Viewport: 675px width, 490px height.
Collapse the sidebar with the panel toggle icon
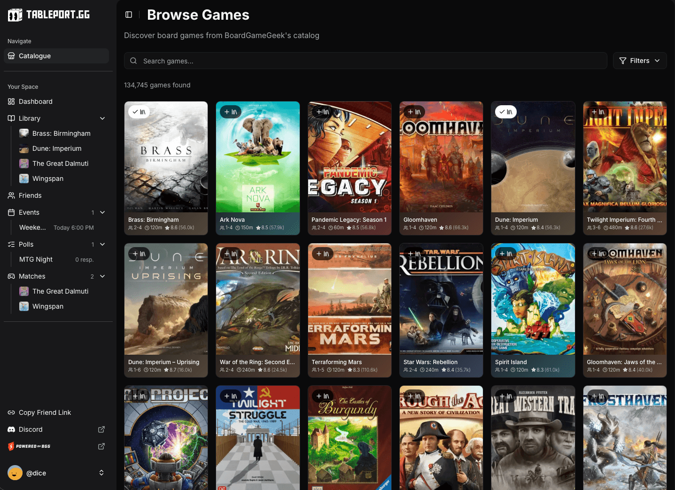[129, 15]
